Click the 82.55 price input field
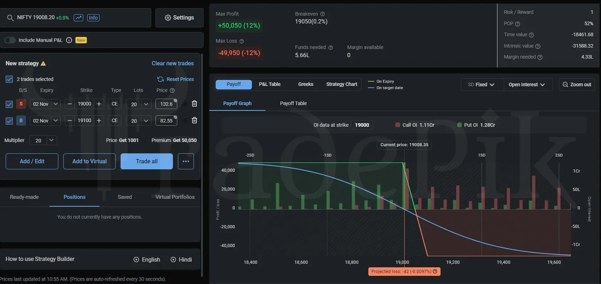Image resolution: width=601 pixels, height=284 pixels. [166, 121]
